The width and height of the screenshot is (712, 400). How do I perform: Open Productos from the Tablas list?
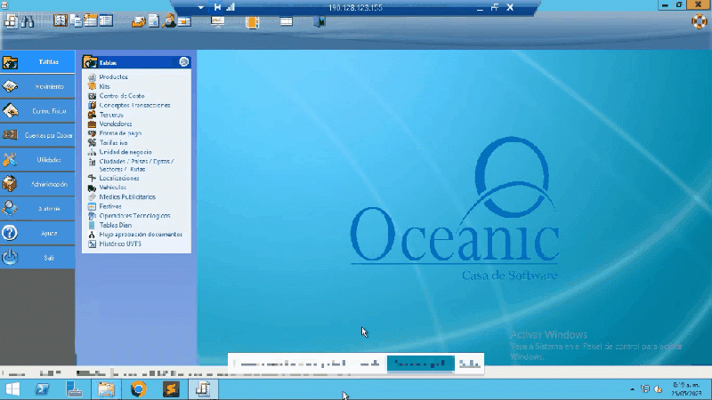113,77
